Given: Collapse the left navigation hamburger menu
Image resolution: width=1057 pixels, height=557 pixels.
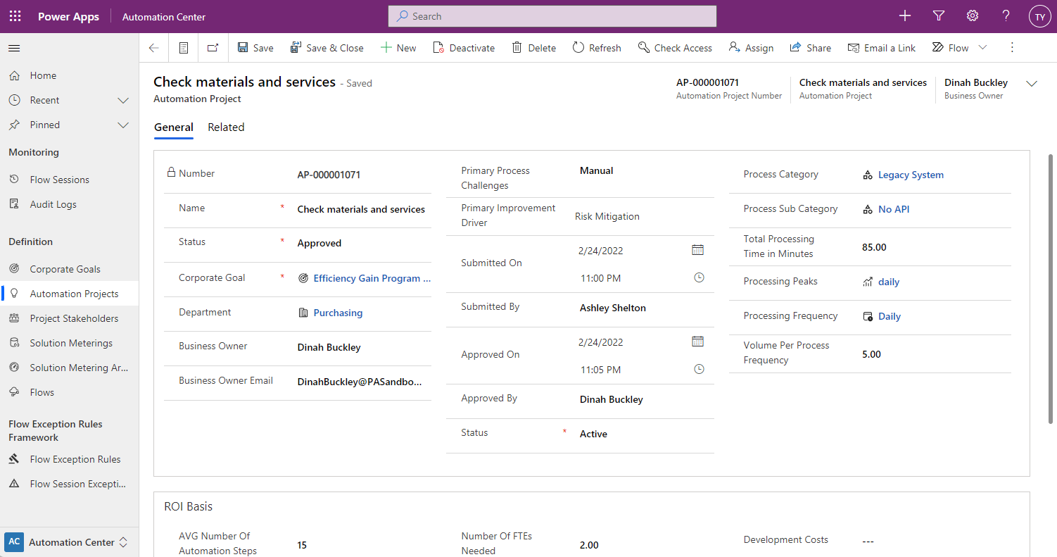Looking at the screenshot, I should 14,48.
